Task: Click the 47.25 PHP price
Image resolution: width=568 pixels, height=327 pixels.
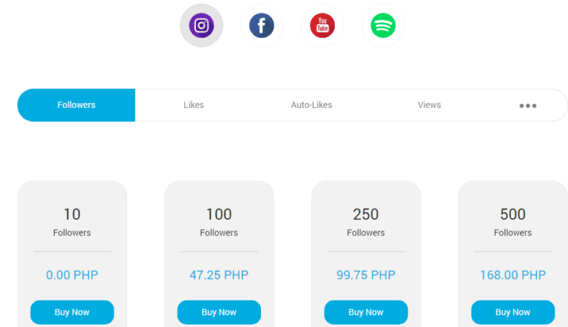Action: [219, 275]
